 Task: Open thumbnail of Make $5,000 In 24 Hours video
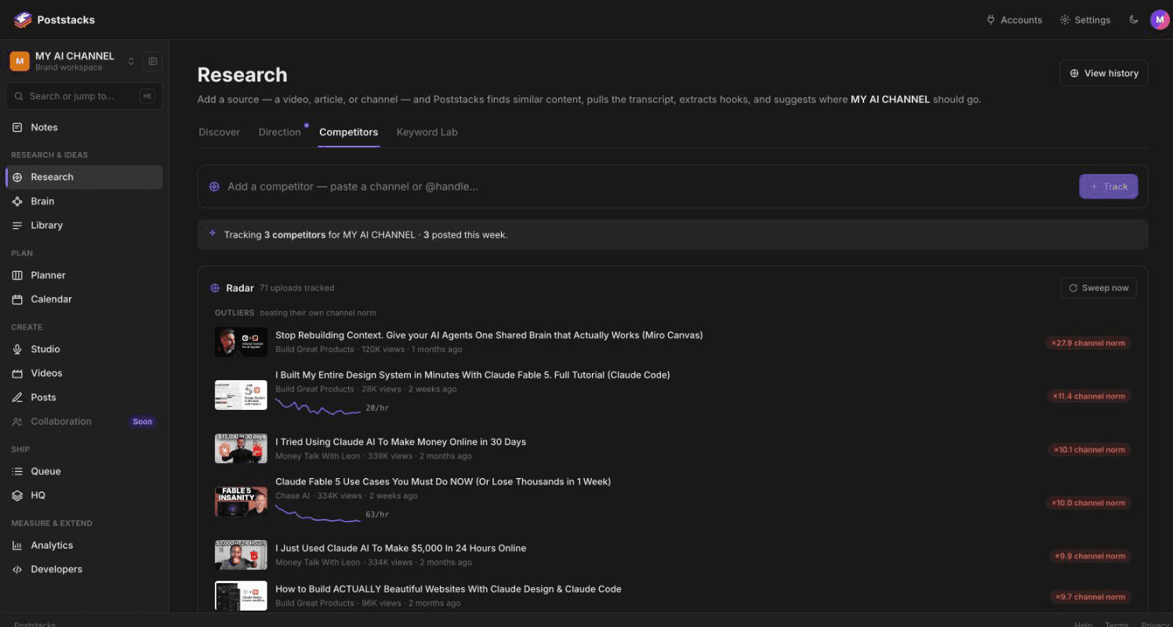(x=241, y=555)
